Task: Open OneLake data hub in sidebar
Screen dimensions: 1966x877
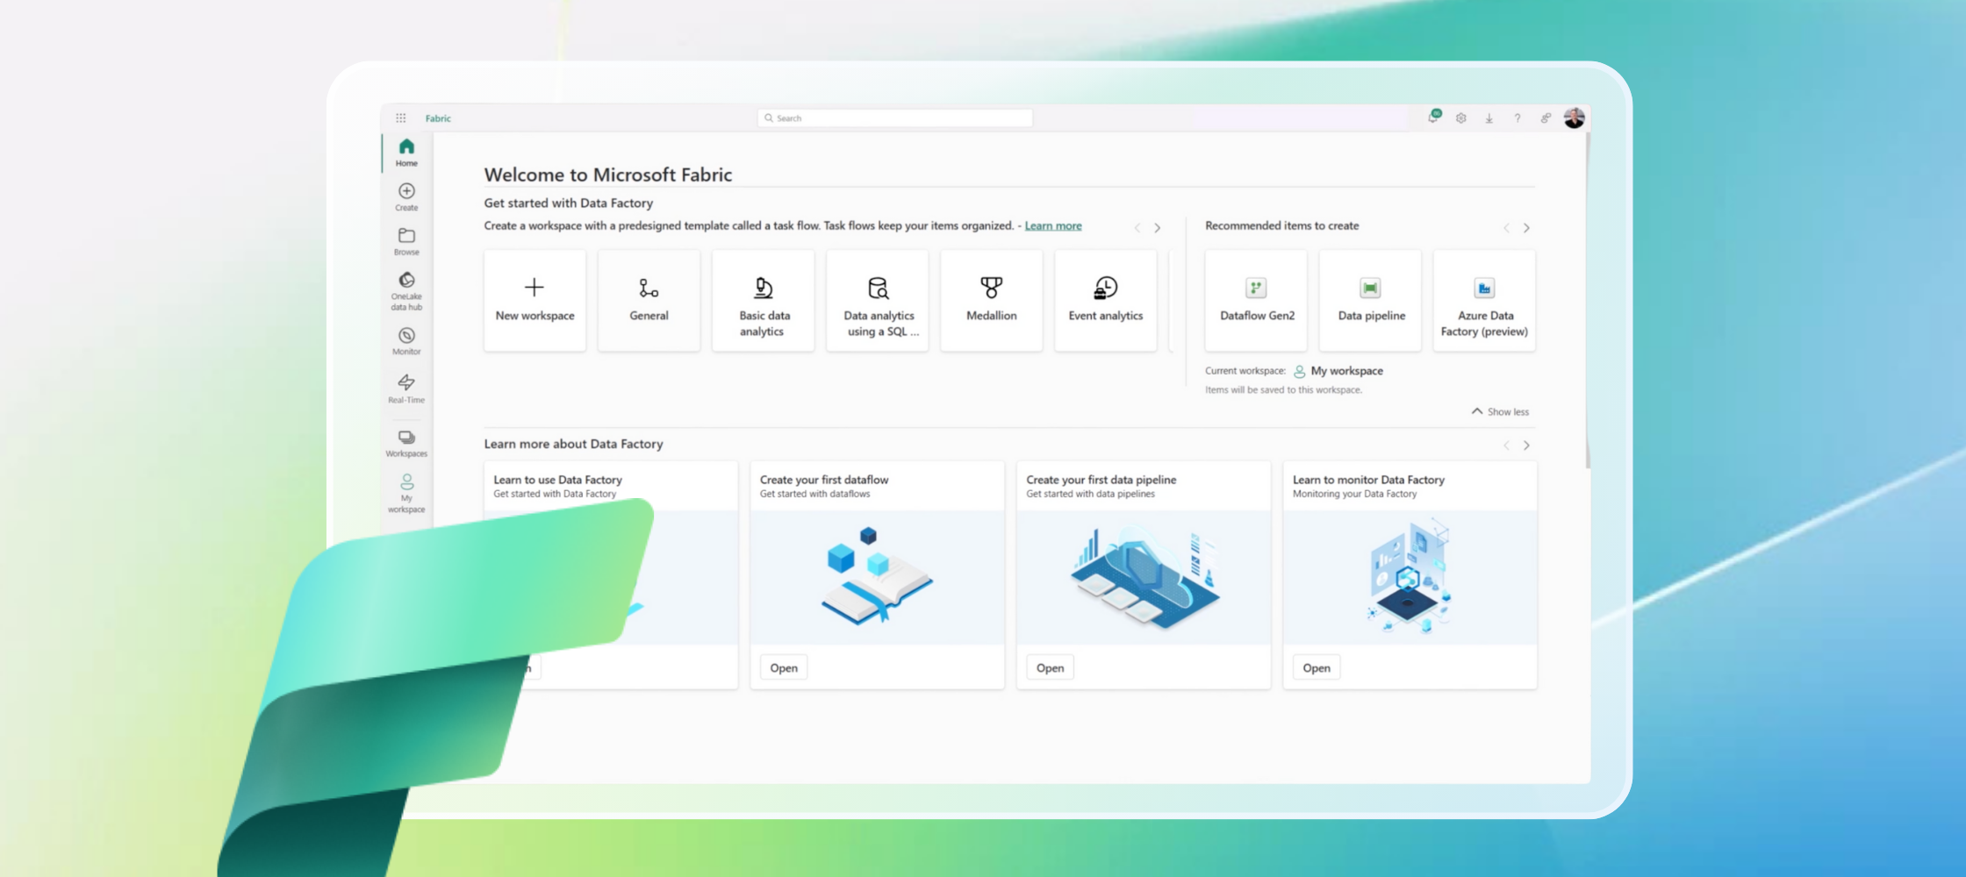Action: click(x=406, y=290)
